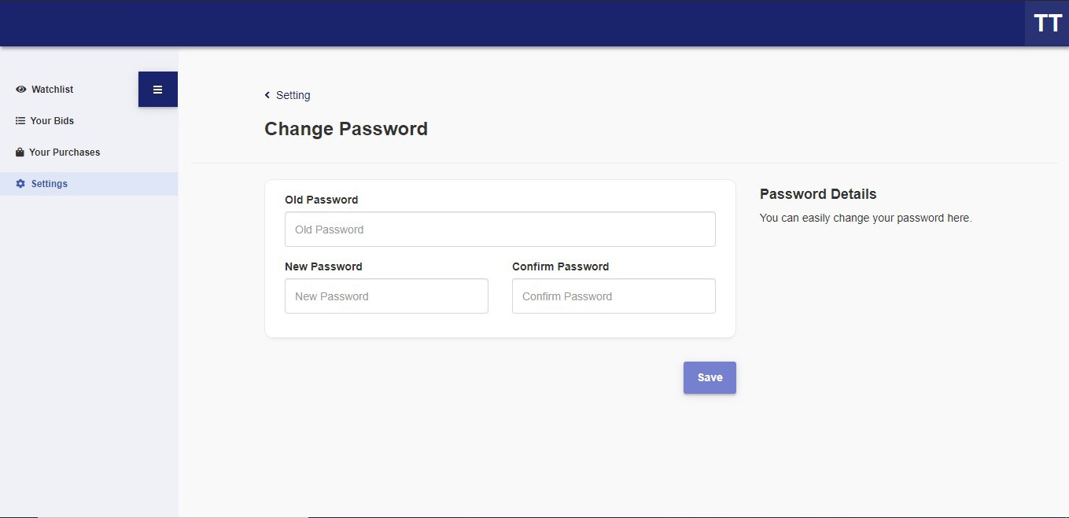
Task: Select the Settings sidebar item
Action: coord(89,184)
